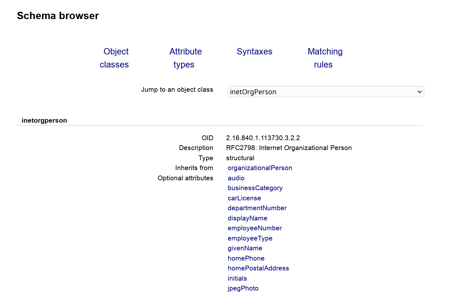Click the businessCategory attribute link
466x294 pixels.
pos(255,188)
